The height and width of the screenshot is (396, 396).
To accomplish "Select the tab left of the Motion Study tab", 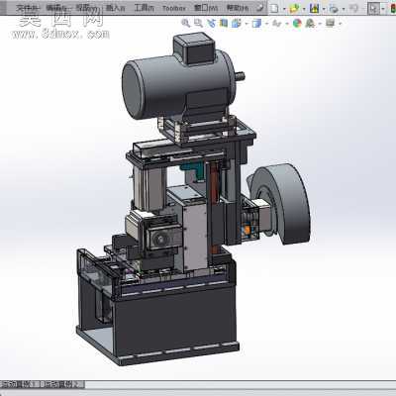I will point(19,384).
